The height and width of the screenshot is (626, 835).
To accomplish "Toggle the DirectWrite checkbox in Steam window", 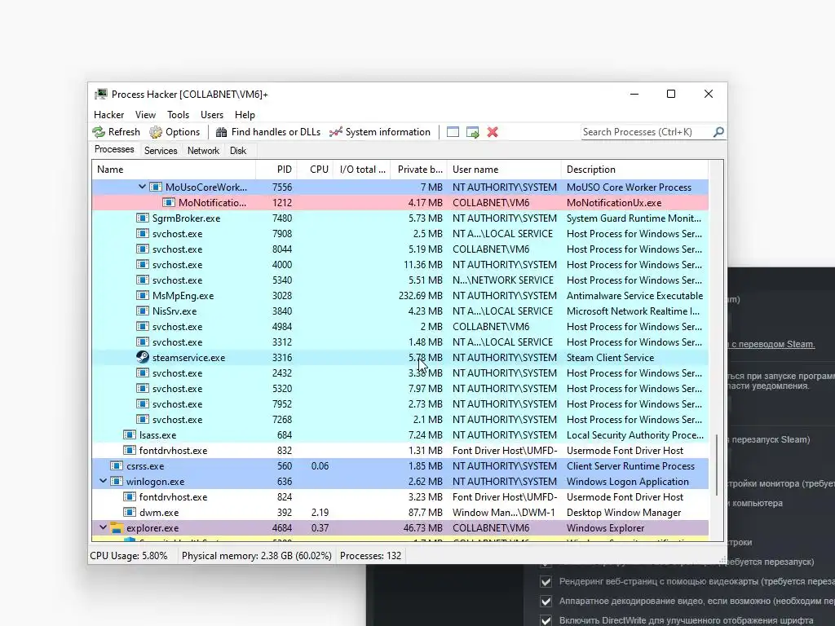I will pos(546,620).
